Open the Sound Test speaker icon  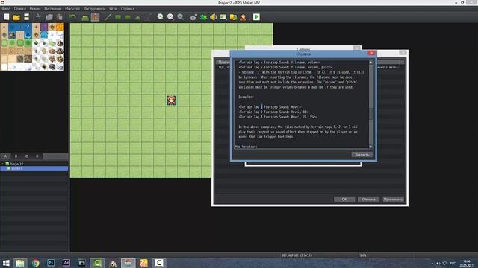(214, 17)
